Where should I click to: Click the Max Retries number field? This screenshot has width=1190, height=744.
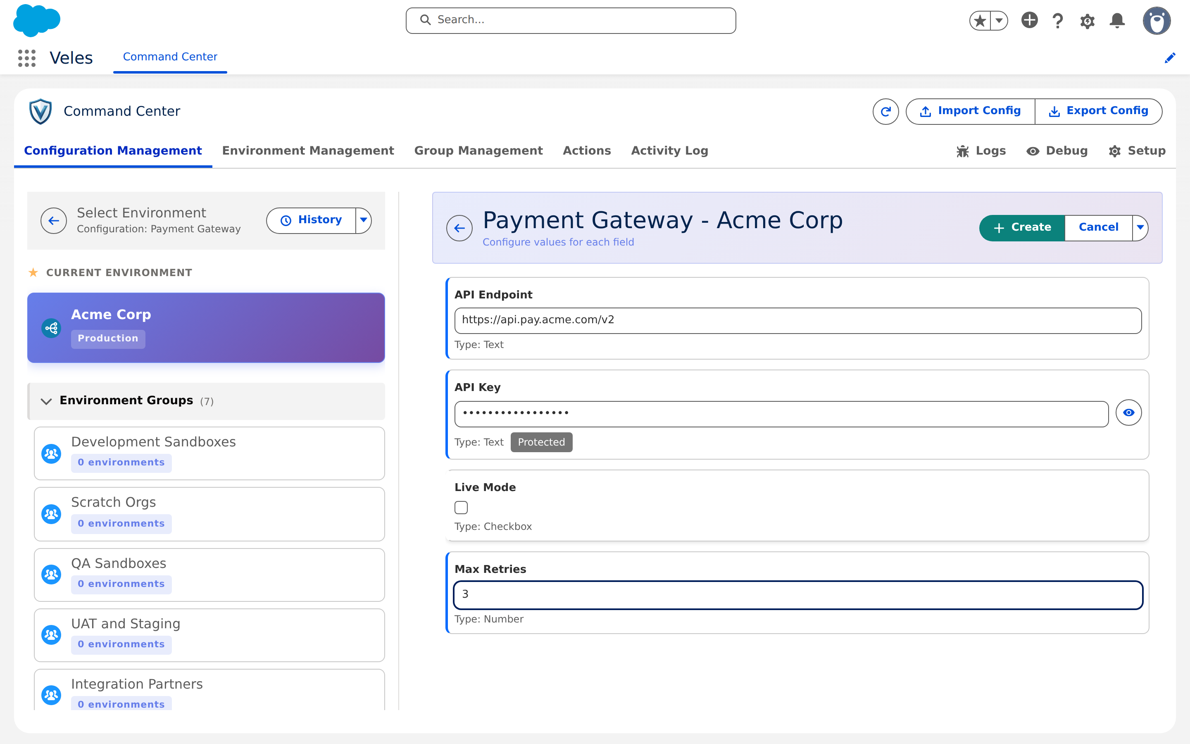pos(797,595)
